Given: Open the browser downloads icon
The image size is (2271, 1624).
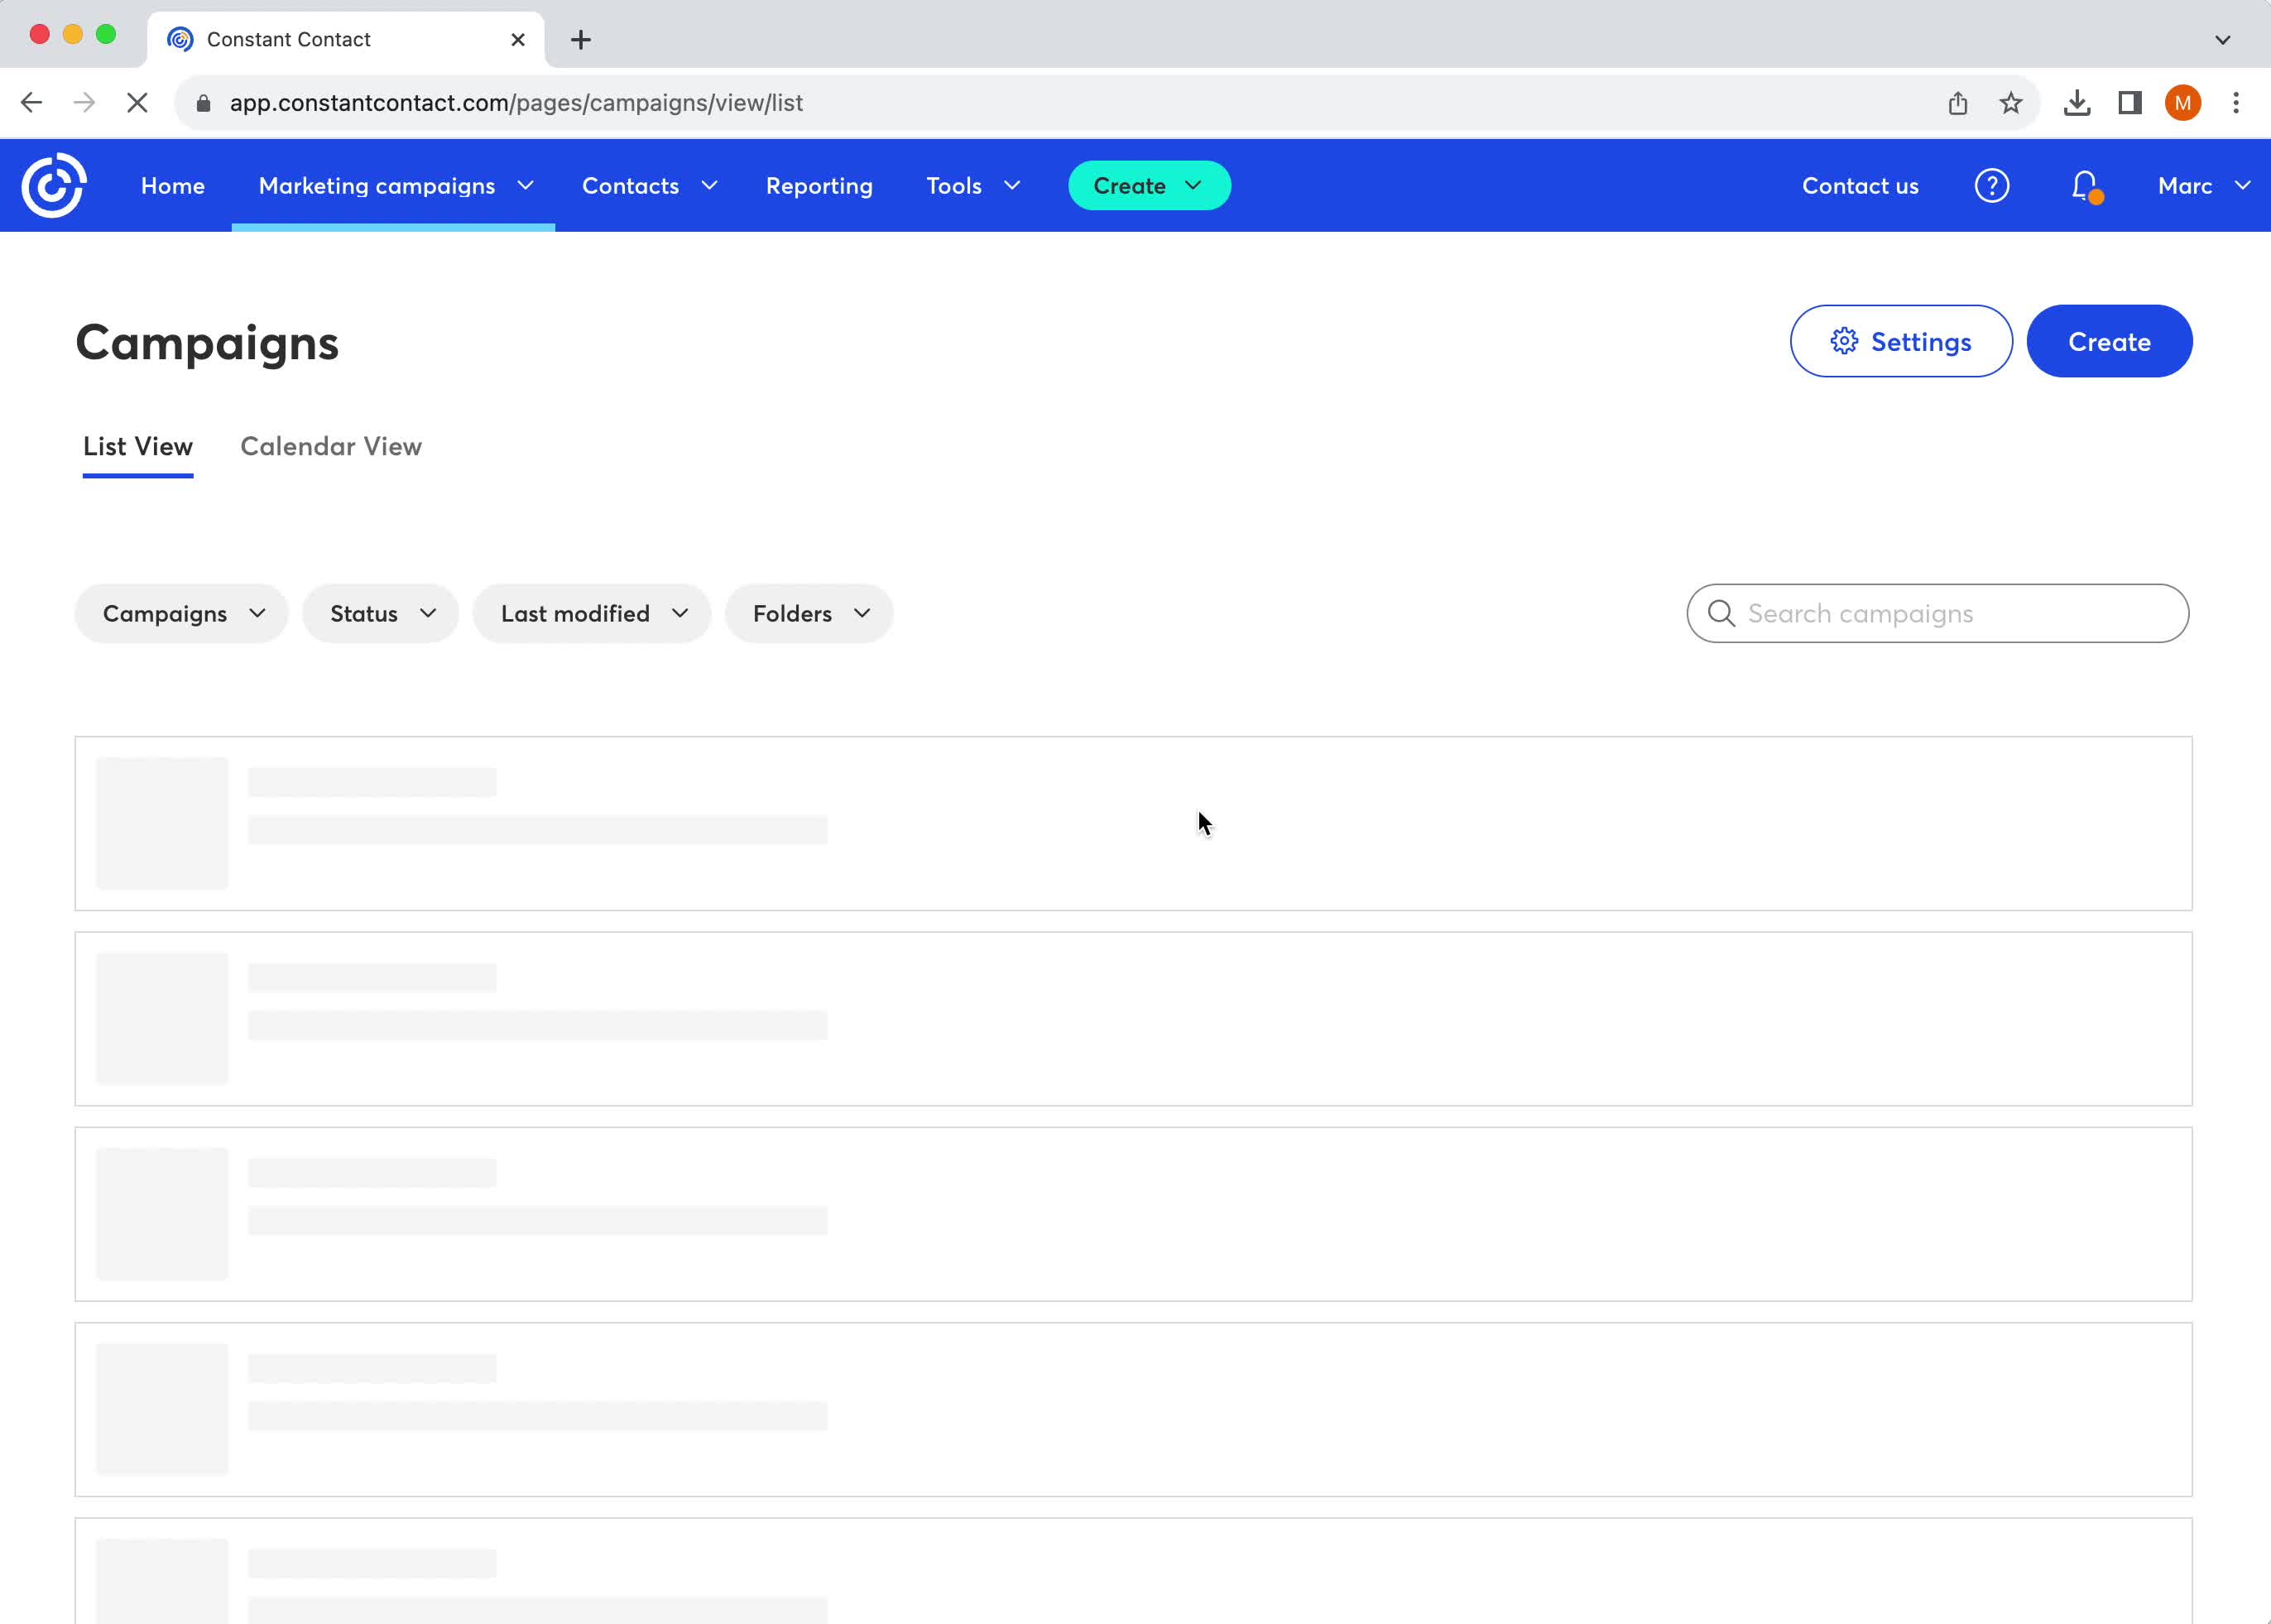Looking at the screenshot, I should (x=2077, y=103).
